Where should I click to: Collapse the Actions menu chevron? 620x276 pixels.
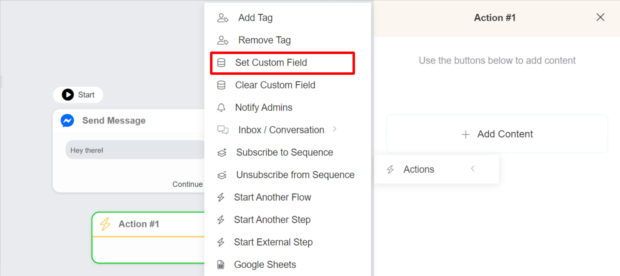point(472,169)
